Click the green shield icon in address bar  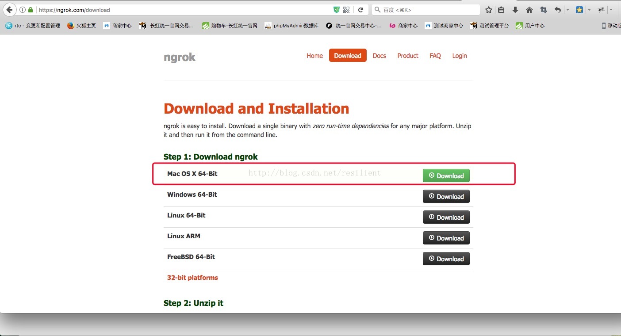click(x=337, y=10)
